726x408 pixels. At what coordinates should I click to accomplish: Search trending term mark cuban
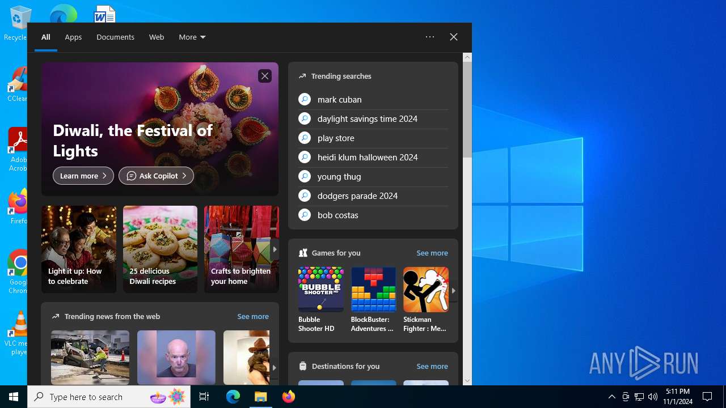tap(373, 99)
